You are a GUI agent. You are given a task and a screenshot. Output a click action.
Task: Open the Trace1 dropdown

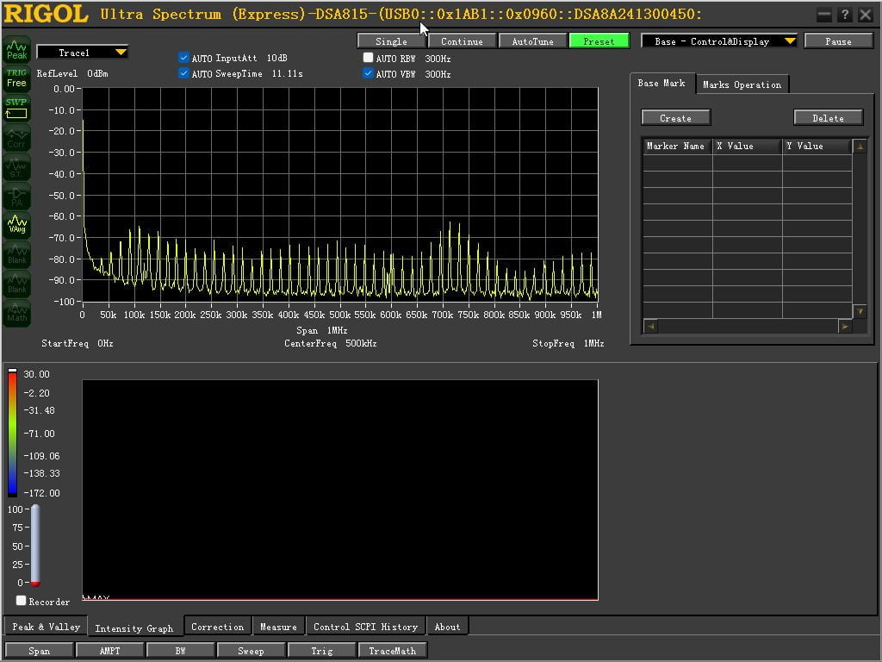(x=83, y=53)
